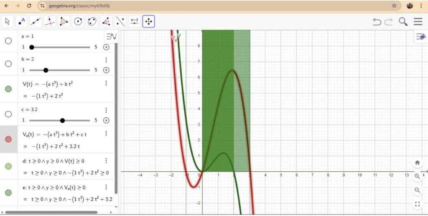The height and width of the screenshot is (216, 428).
Task: Click the slider b track handle
Action: pyautogui.click(x=46, y=70)
